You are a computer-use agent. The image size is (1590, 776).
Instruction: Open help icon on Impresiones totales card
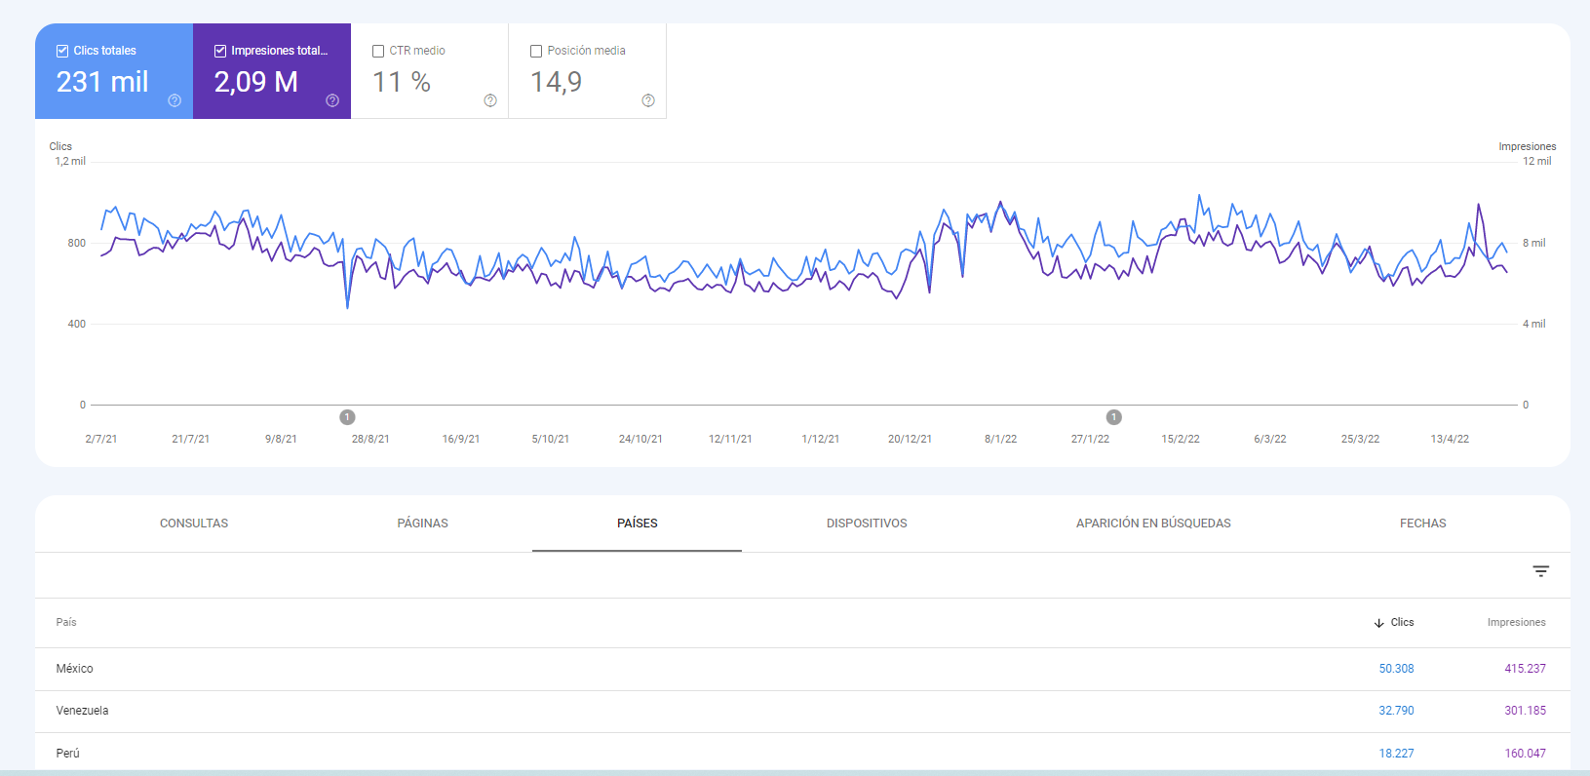[x=332, y=100]
